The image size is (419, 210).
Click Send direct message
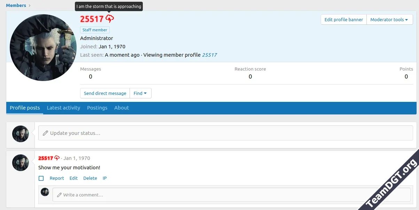point(105,93)
